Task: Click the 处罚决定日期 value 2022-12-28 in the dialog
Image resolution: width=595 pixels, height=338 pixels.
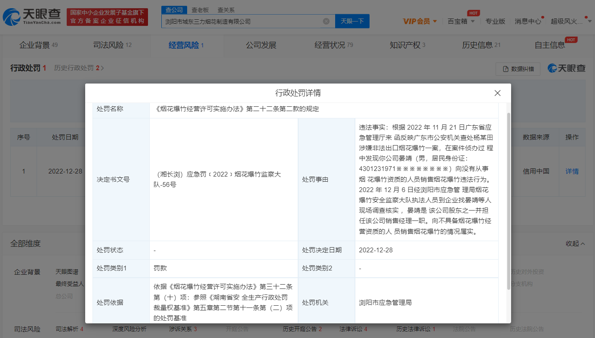Action: click(376, 250)
